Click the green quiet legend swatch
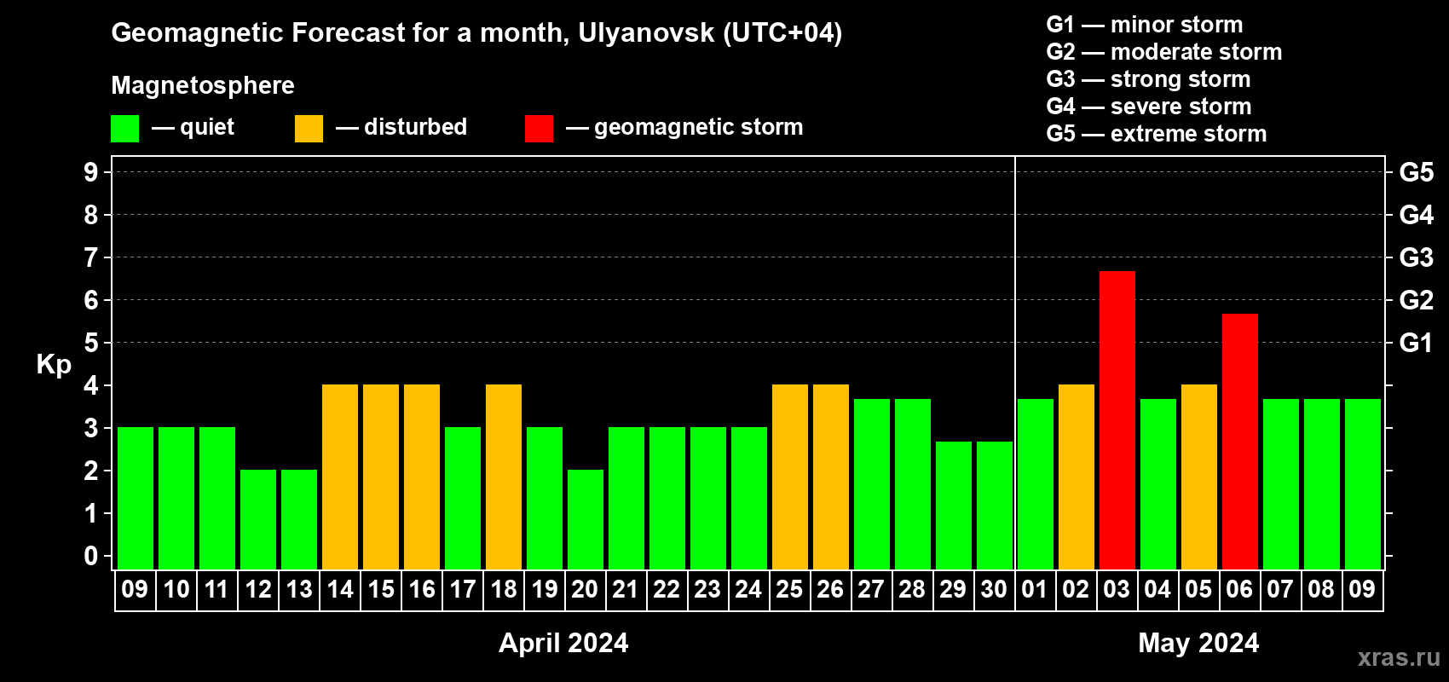 [125, 129]
